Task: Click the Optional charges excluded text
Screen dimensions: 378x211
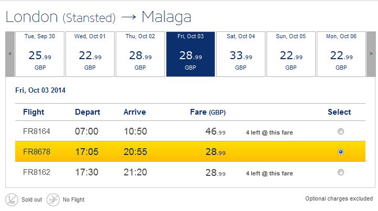Action: (x=339, y=199)
